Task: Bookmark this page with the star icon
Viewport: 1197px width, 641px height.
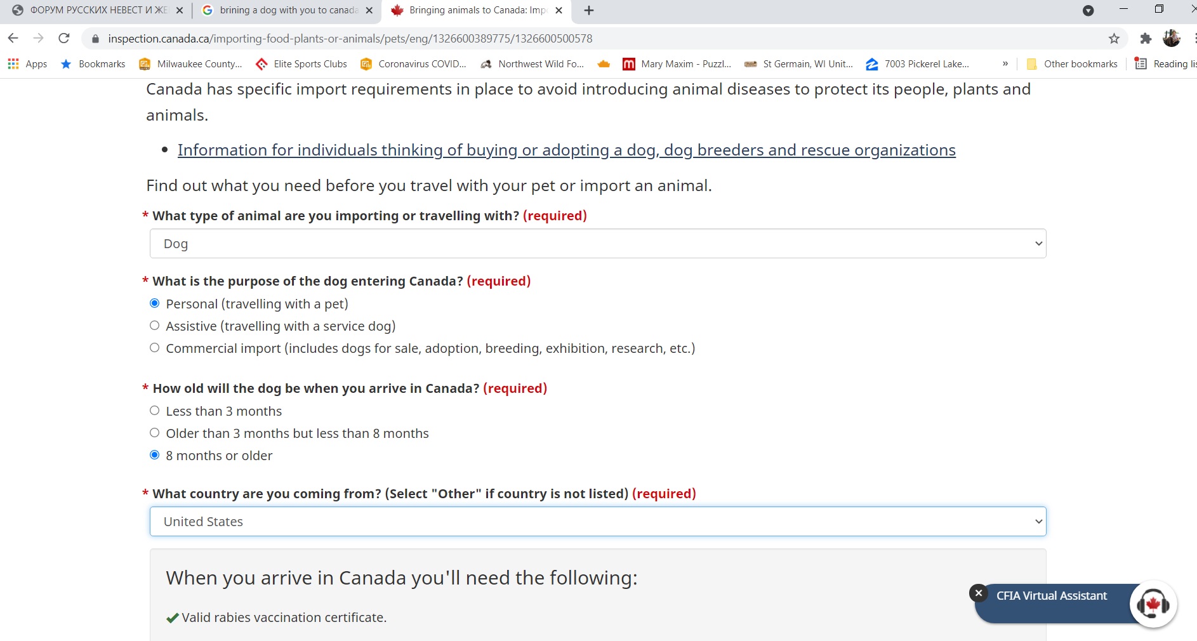Action: click(x=1114, y=39)
